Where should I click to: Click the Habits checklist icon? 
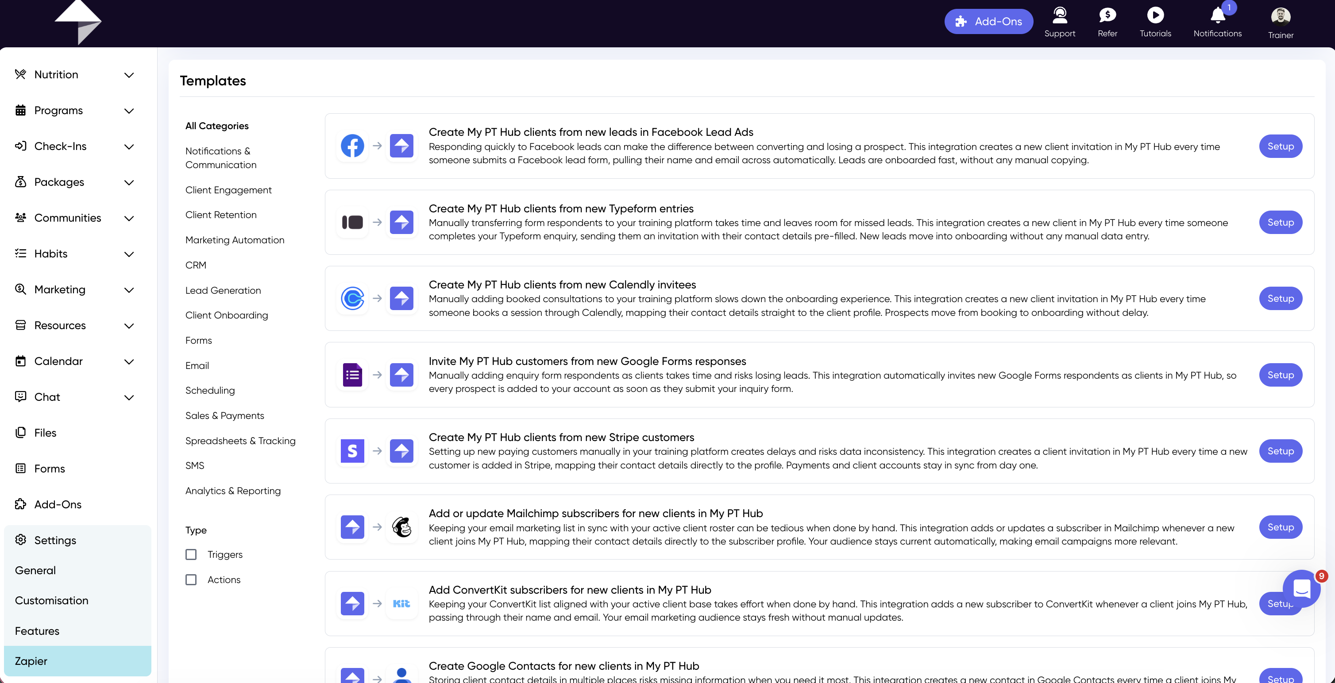point(21,253)
